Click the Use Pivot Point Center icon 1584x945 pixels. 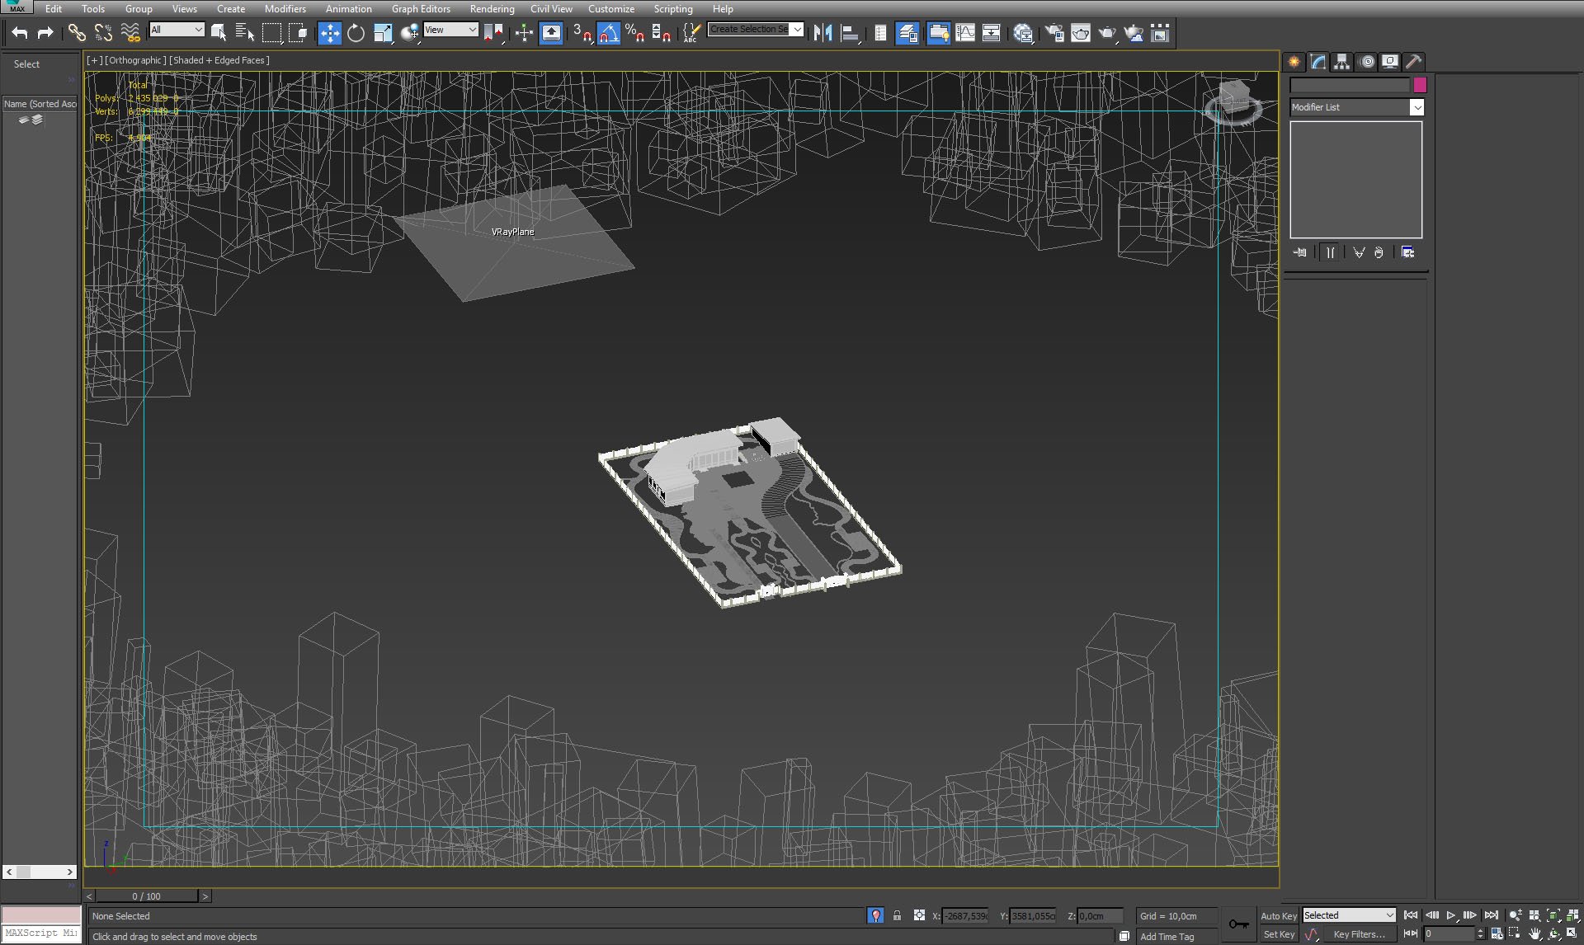(x=493, y=33)
